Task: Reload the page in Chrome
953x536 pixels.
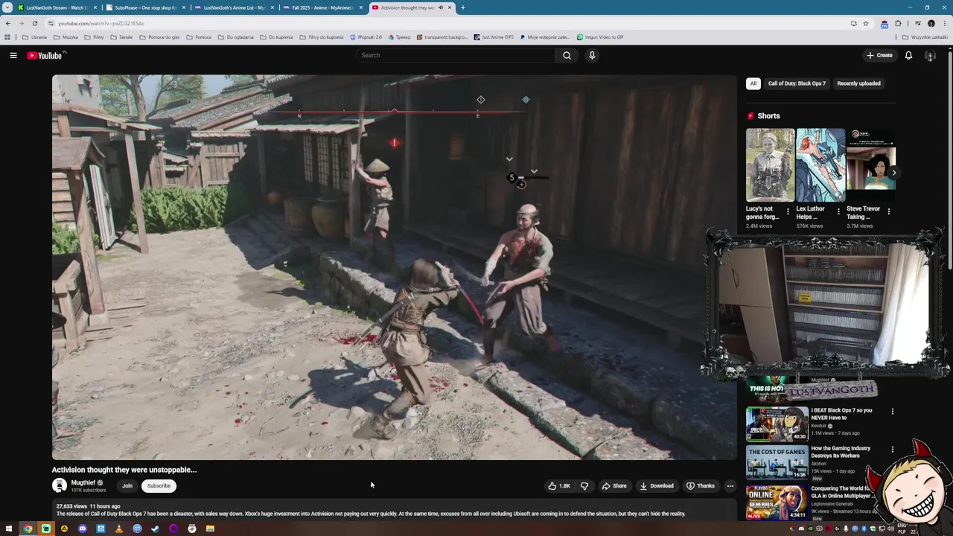Action: (x=34, y=23)
